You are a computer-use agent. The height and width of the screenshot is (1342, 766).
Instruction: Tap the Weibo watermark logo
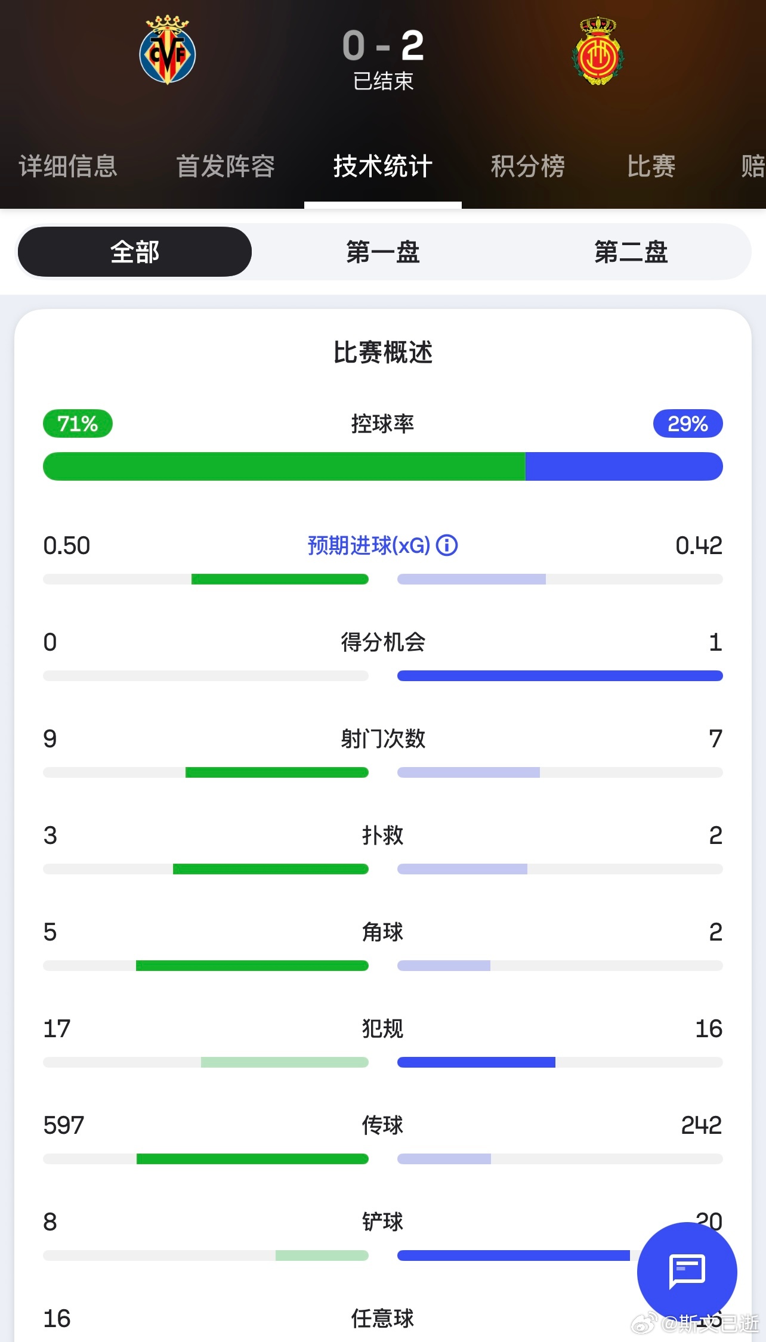[x=644, y=1324]
